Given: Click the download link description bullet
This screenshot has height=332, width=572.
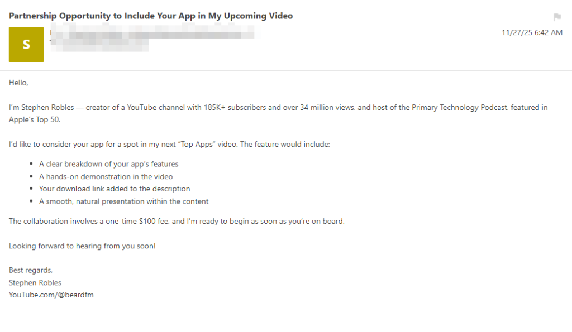Looking at the screenshot, I should (114, 189).
